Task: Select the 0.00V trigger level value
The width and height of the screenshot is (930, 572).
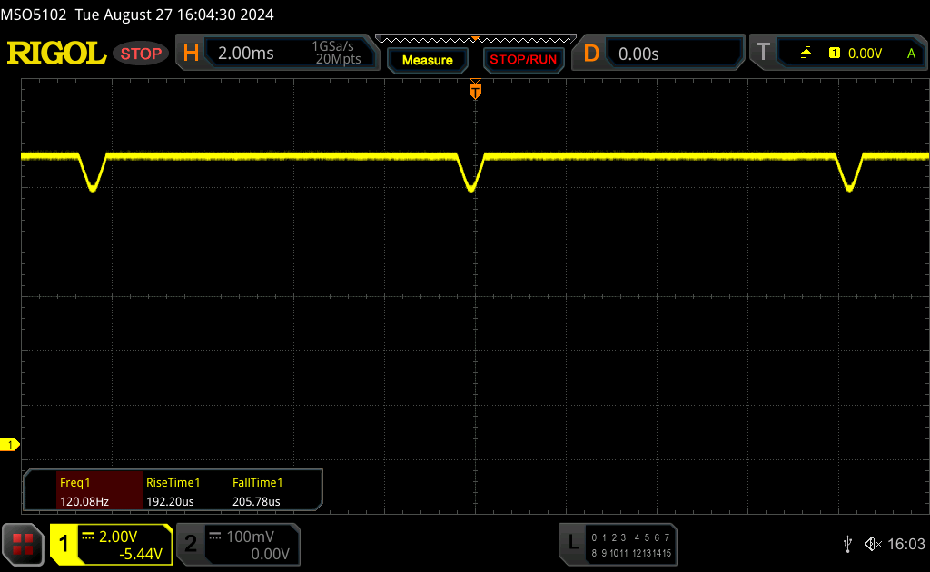Action: tap(865, 54)
